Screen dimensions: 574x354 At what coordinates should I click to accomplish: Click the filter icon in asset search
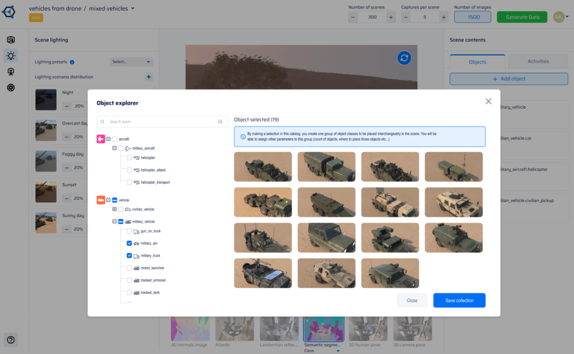pos(220,122)
